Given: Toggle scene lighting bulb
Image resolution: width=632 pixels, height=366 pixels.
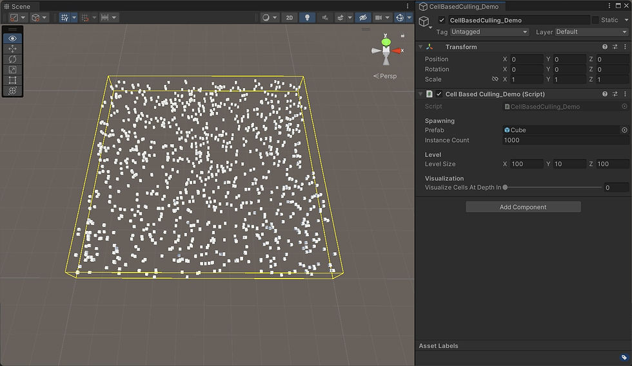Looking at the screenshot, I should pos(307,18).
